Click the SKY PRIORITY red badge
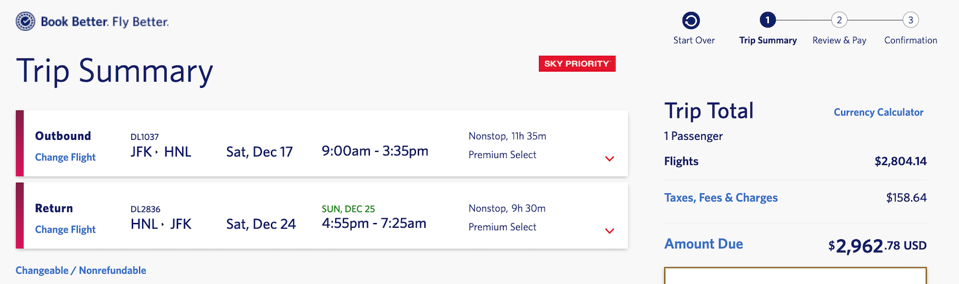Screen dimensions: 959x284 (x=577, y=63)
